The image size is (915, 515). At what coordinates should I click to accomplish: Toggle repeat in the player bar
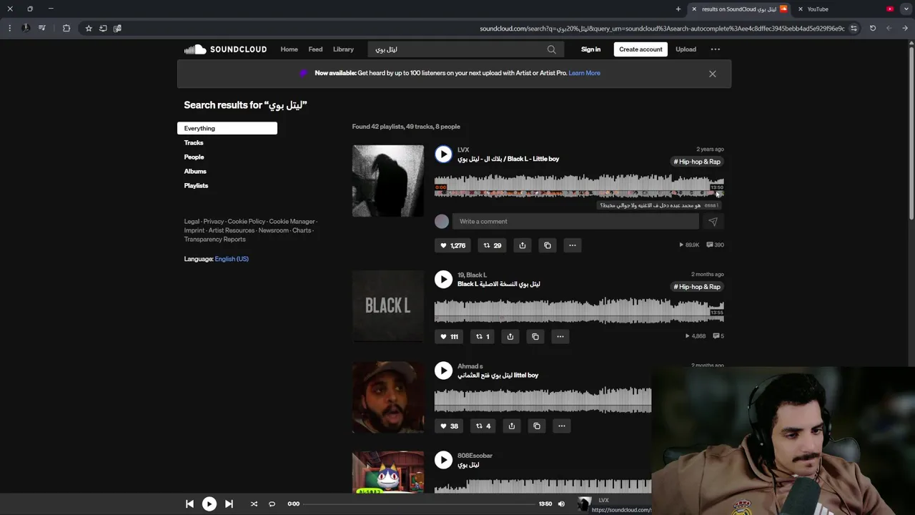[x=272, y=504]
